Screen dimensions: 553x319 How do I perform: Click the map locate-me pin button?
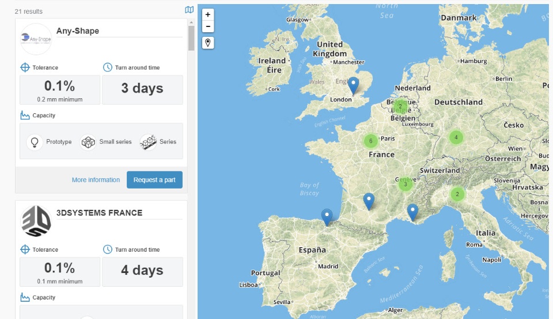coord(208,43)
